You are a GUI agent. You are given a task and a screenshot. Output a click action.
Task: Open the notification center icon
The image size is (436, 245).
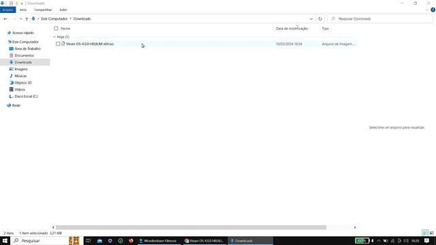pyautogui.click(x=426, y=240)
